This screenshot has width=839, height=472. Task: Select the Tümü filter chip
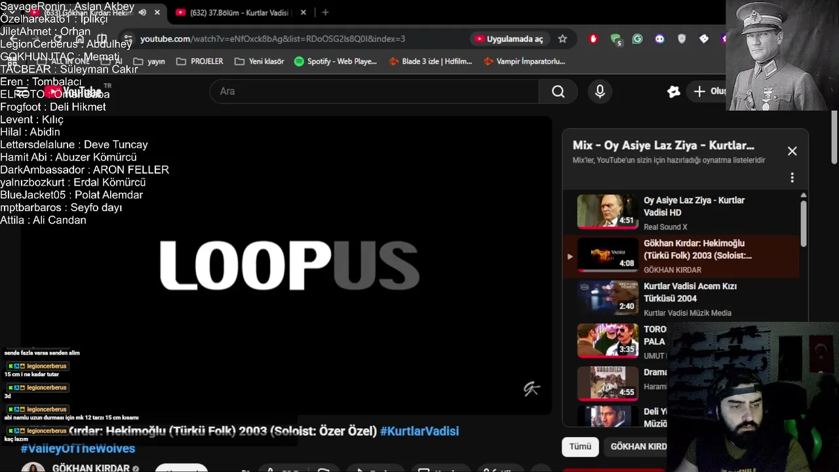(x=580, y=446)
